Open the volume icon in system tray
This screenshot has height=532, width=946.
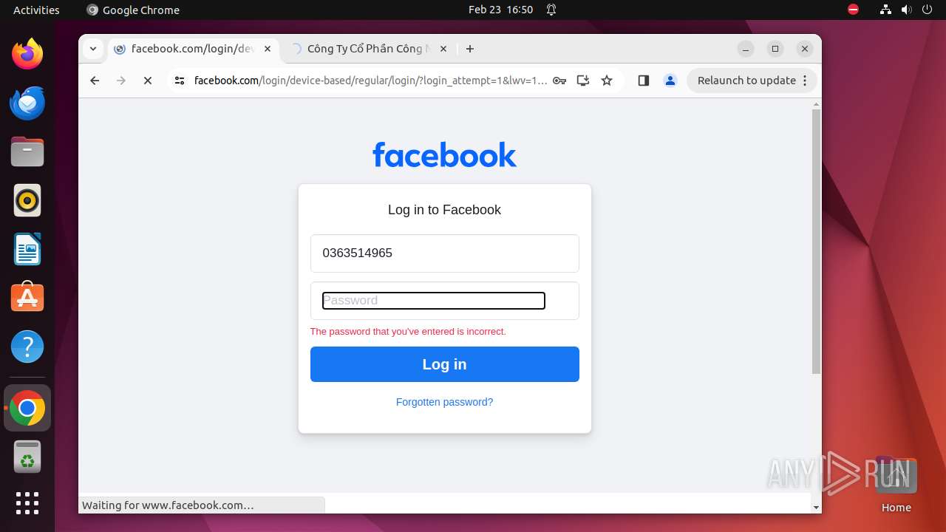(x=906, y=10)
